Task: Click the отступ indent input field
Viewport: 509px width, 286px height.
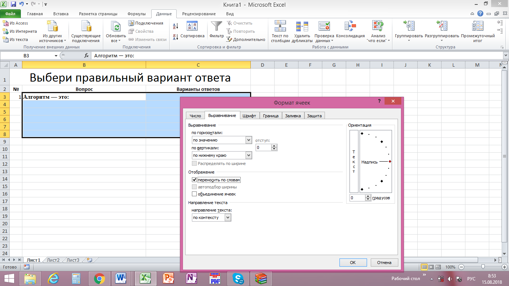Action: click(264, 147)
